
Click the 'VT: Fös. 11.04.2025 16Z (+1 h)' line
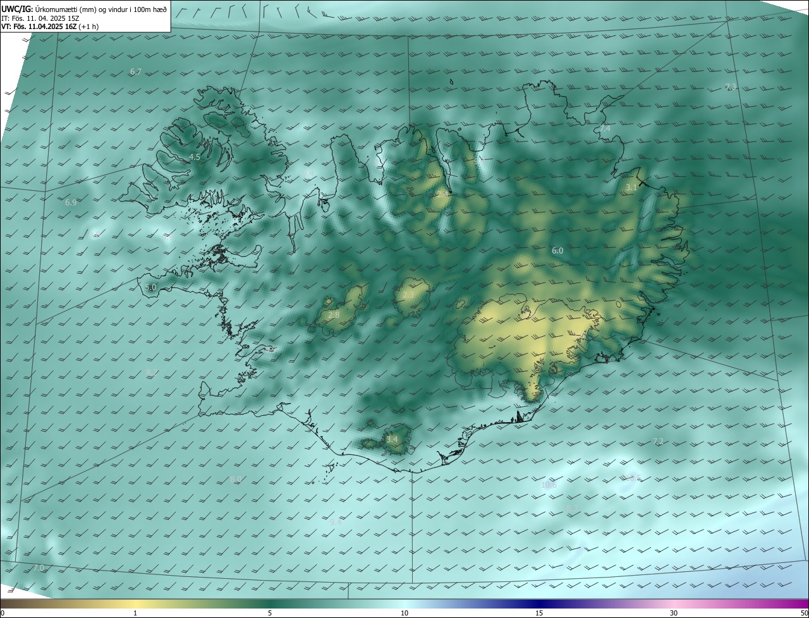[50, 27]
